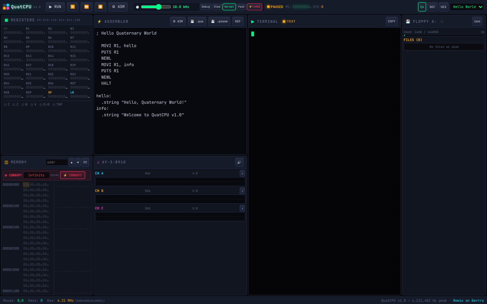487x304 pixels.
Task: Save the floppy disk with SAVE
Action: click(x=477, y=21)
